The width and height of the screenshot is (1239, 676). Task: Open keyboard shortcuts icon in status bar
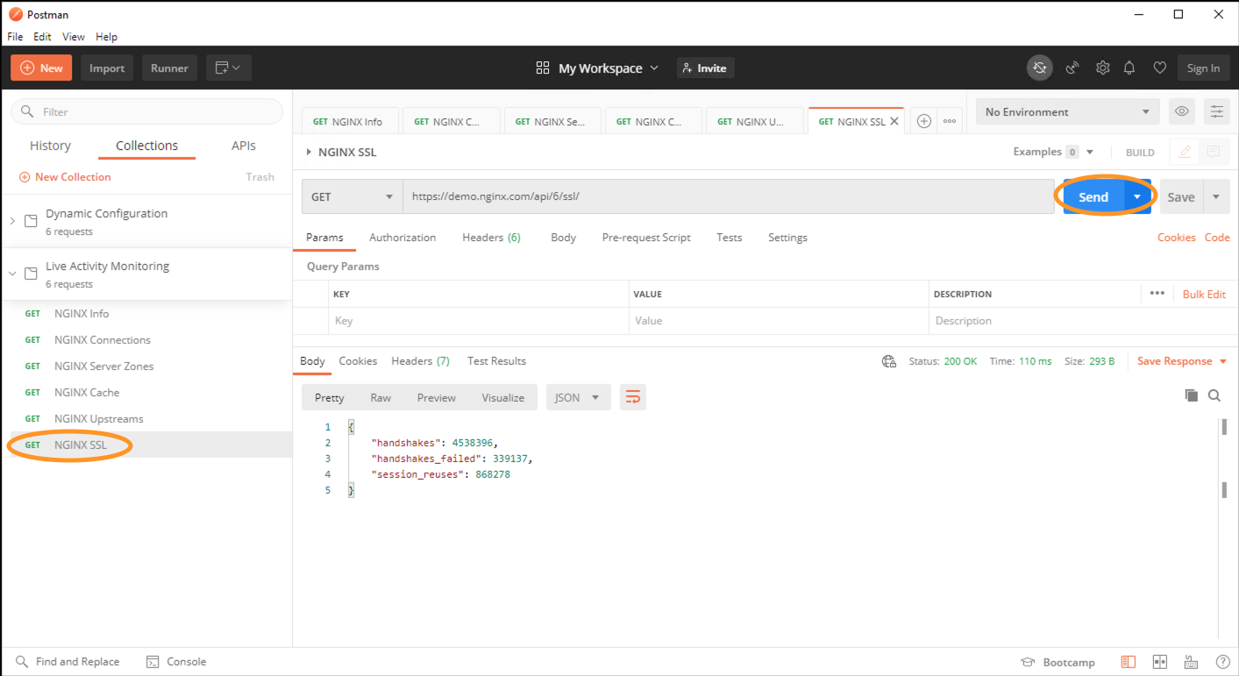click(1191, 662)
